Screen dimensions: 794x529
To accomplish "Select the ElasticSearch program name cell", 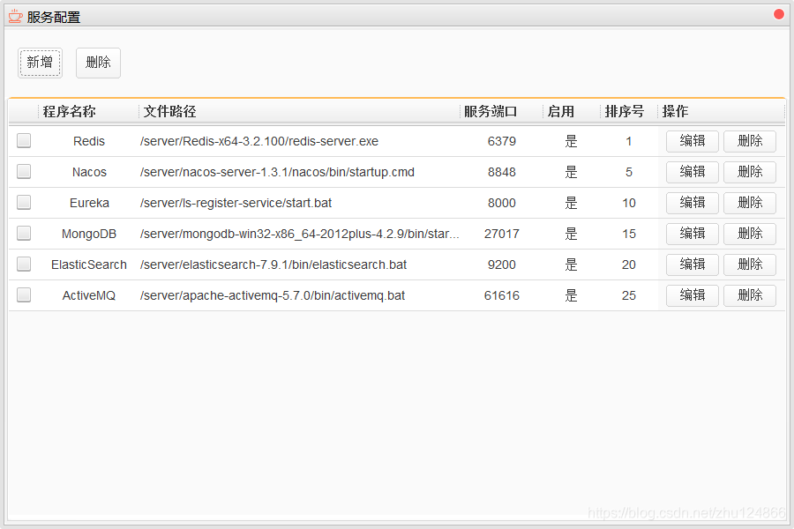I will (89, 264).
